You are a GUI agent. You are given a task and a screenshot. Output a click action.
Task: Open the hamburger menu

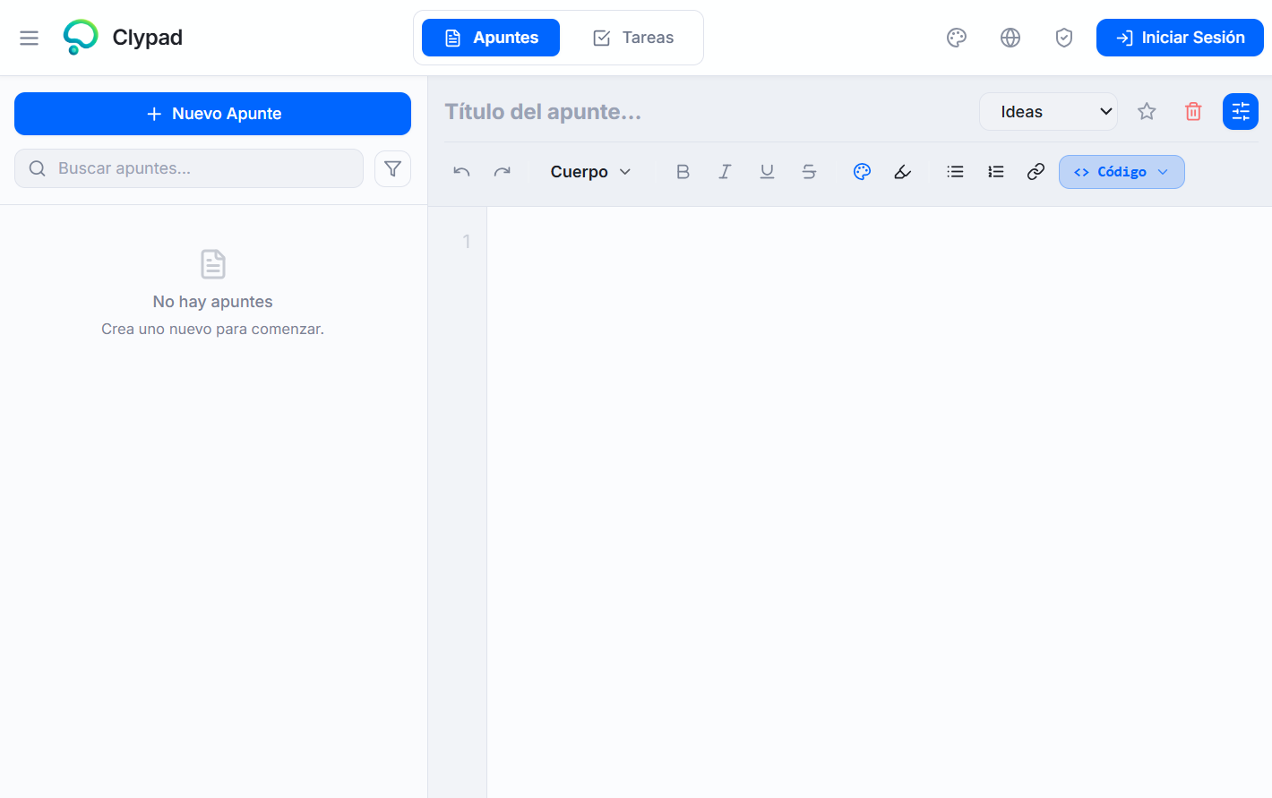tap(29, 38)
